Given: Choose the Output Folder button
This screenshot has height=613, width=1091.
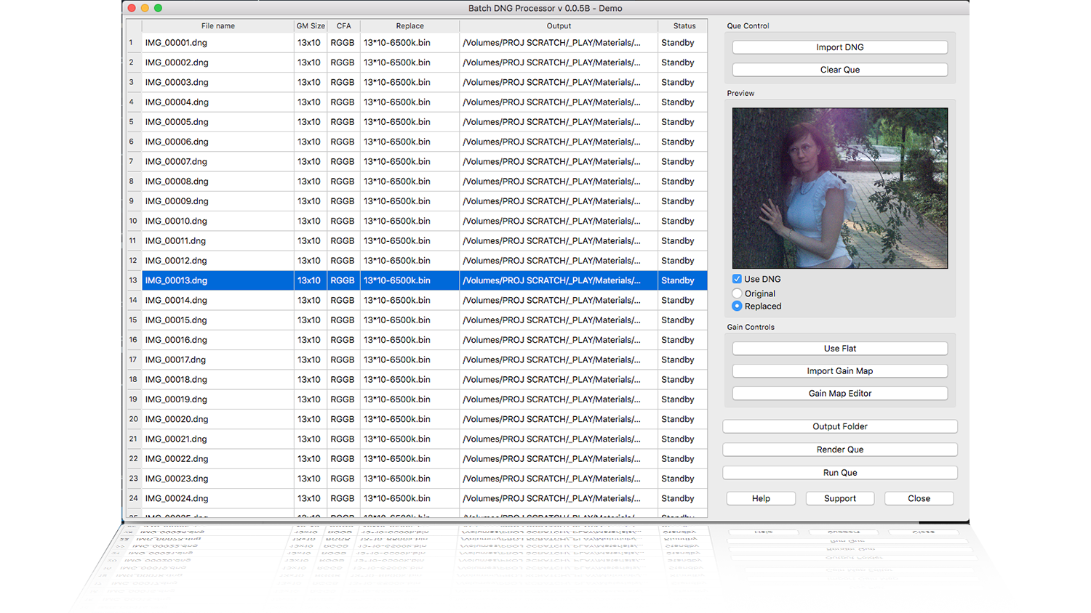Looking at the screenshot, I should tap(839, 426).
